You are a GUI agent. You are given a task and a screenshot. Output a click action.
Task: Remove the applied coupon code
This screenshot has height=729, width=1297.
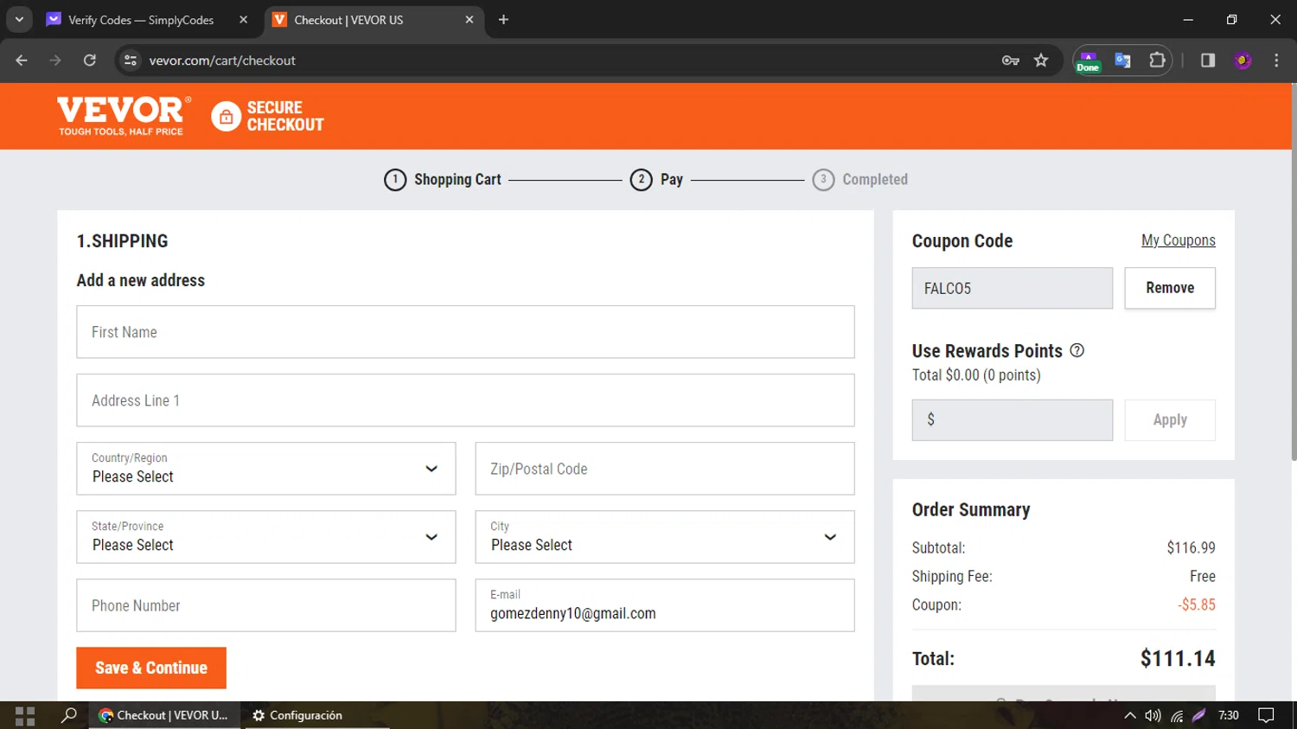pyautogui.click(x=1170, y=288)
